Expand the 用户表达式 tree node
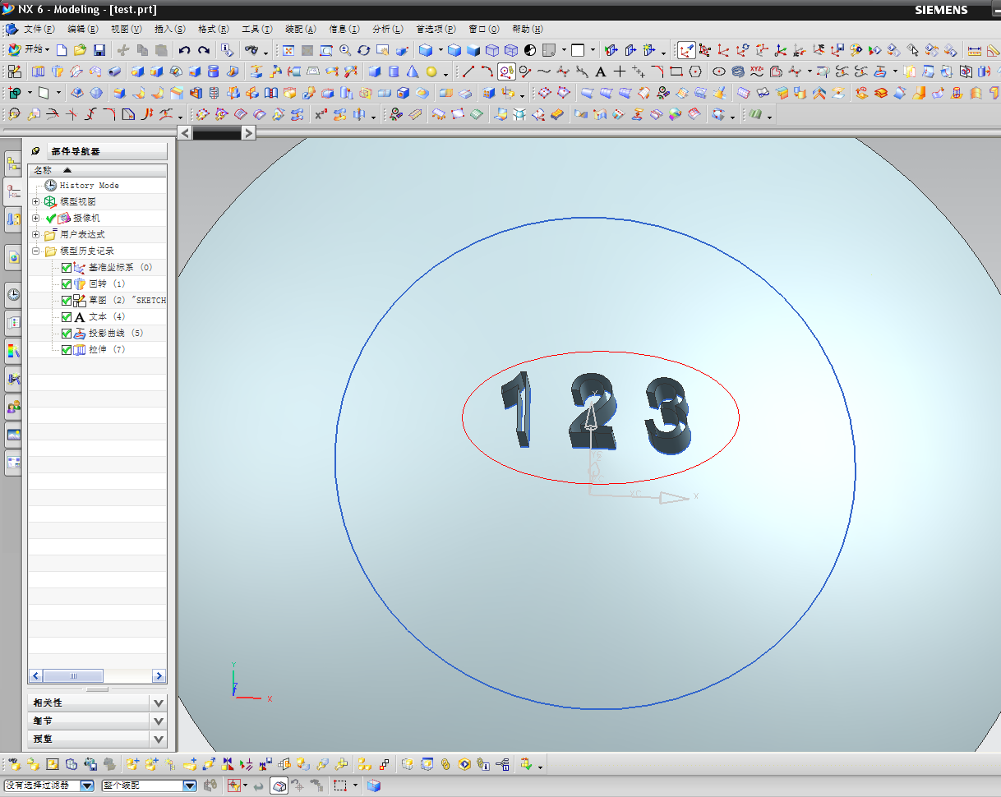Image resolution: width=1001 pixels, height=797 pixels. point(35,235)
